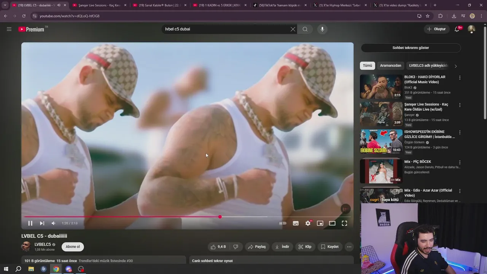Open Chrome extensions puzzle icon

(x=441, y=16)
